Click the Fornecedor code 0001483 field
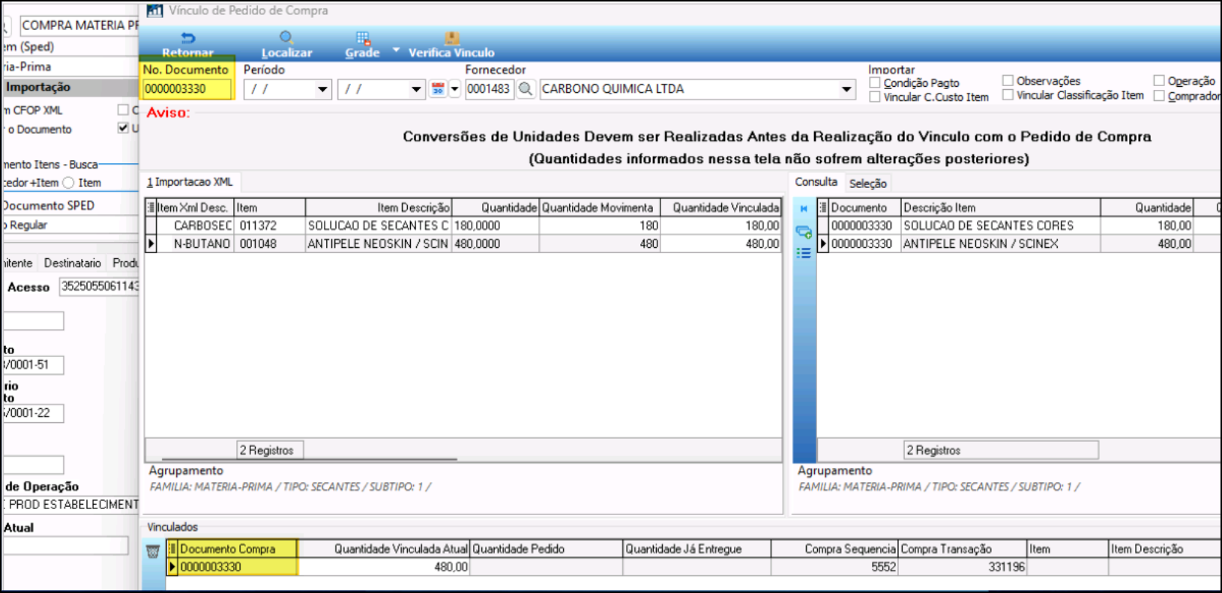Image resolution: width=1222 pixels, height=593 pixels. pos(489,89)
